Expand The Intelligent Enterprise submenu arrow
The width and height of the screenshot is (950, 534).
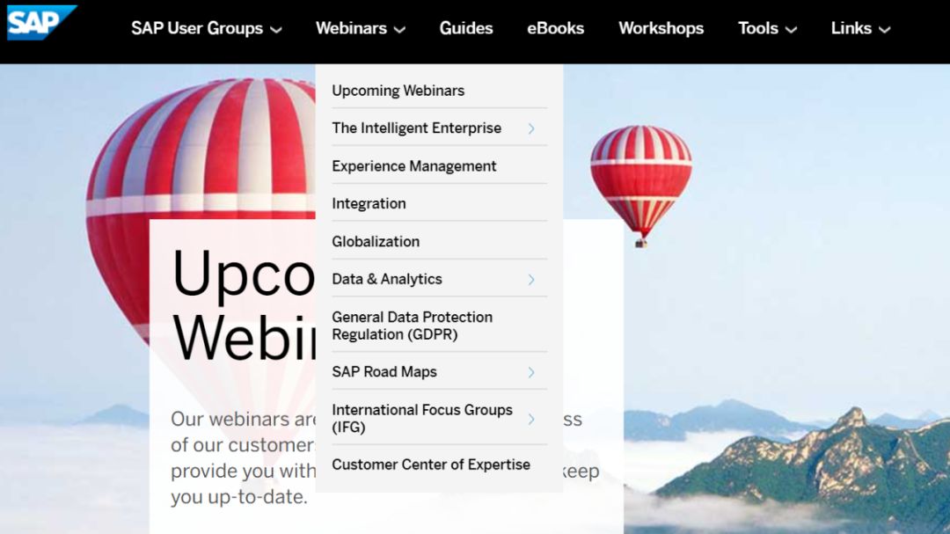coord(531,128)
